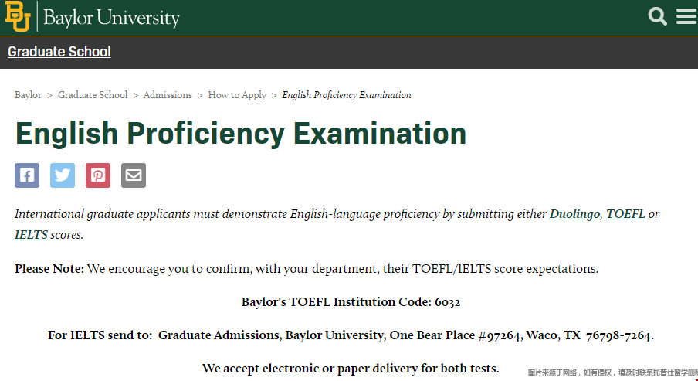Go to How to Apply breadcrumb

click(237, 95)
